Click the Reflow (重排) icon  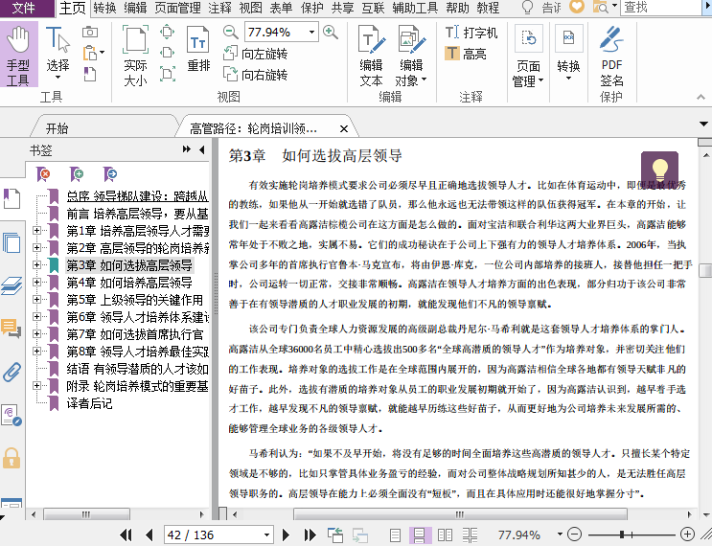pos(198,49)
